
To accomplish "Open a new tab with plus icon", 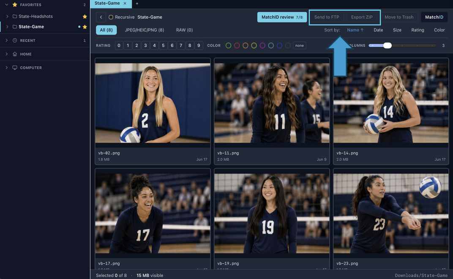I will 137,3.
